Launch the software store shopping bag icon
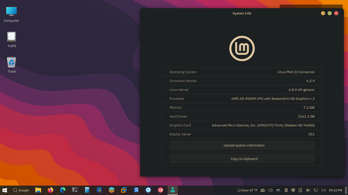 (99, 190)
